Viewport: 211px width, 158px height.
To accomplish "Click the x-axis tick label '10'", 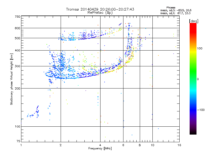I will click(x=152, y=145).
